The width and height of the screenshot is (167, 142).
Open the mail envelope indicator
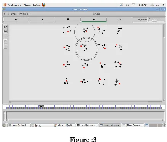[133, 5]
